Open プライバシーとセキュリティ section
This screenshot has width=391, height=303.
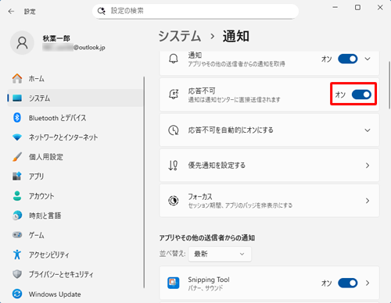coord(75,274)
